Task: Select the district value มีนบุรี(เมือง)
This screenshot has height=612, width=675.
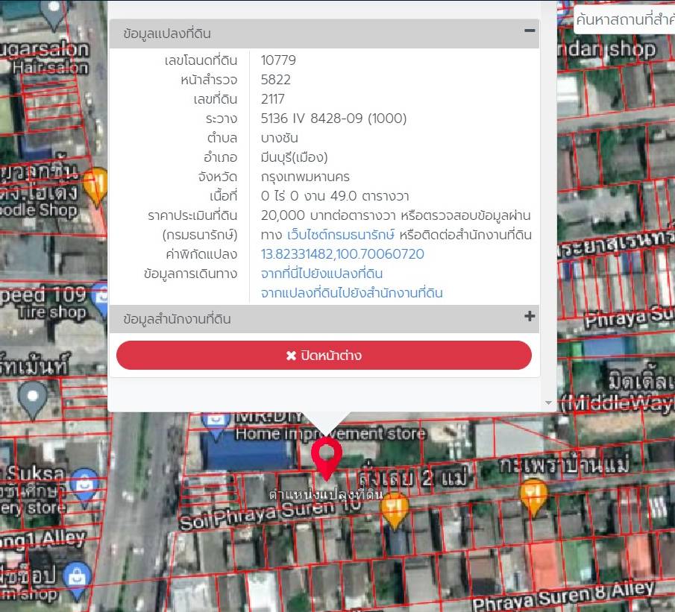Action: 294,157
